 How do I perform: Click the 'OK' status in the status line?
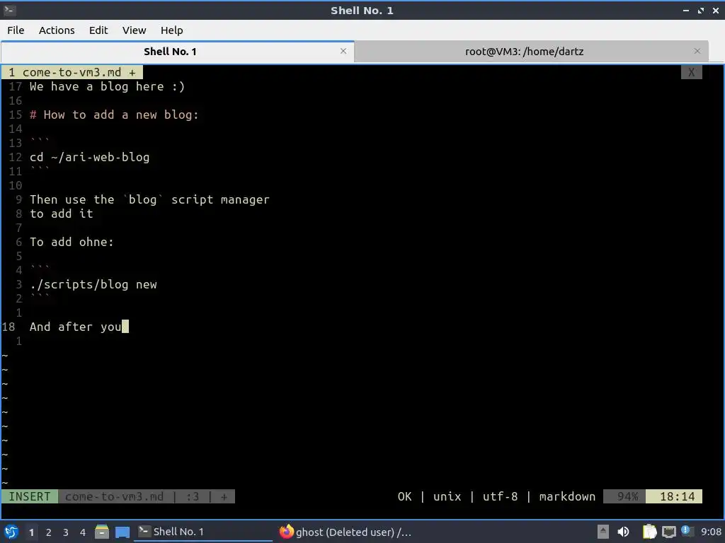tap(404, 496)
